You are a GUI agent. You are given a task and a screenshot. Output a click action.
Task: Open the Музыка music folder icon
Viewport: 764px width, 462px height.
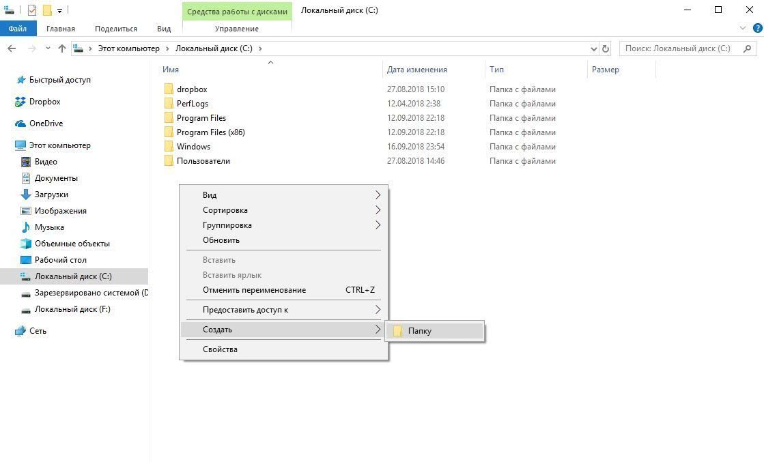pyautogui.click(x=26, y=227)
